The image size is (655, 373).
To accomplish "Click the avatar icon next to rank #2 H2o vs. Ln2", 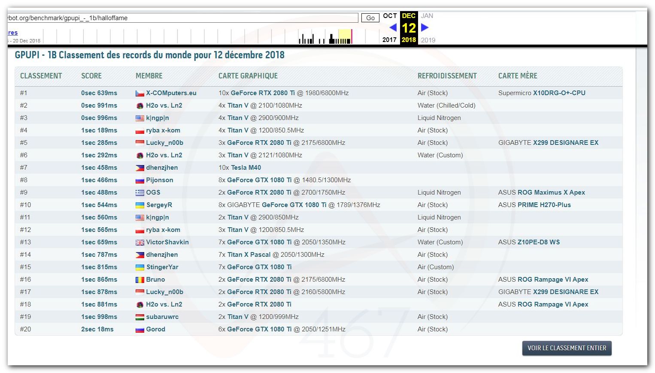I will click(x=139, y=106).
